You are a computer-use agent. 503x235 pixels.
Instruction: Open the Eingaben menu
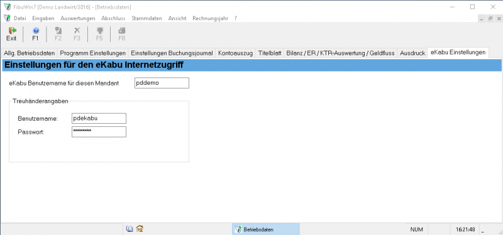pyautogui.click(x=43, y=18)
